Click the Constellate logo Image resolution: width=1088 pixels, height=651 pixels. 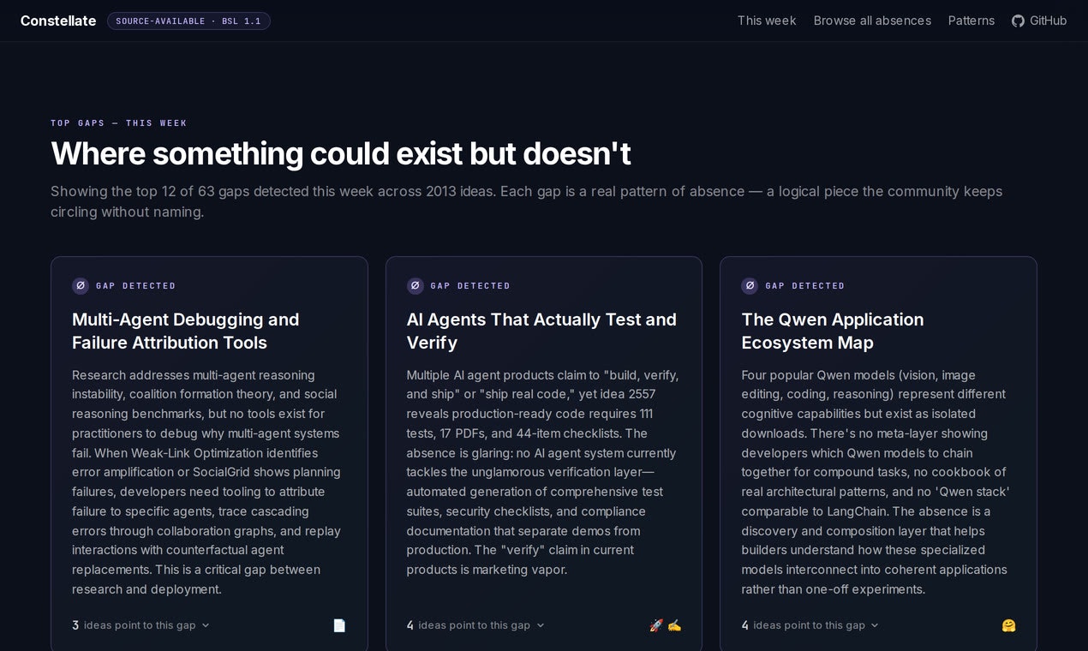click(58, 21)
